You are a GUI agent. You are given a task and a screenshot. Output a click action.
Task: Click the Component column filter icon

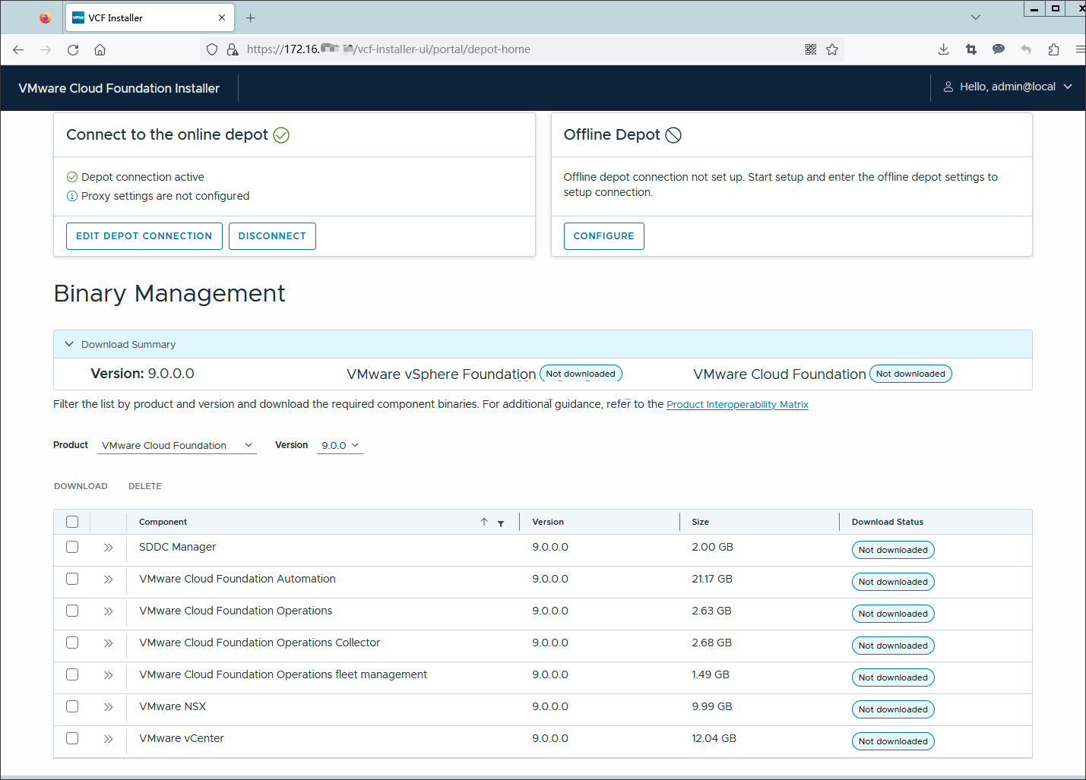(501, 523)
